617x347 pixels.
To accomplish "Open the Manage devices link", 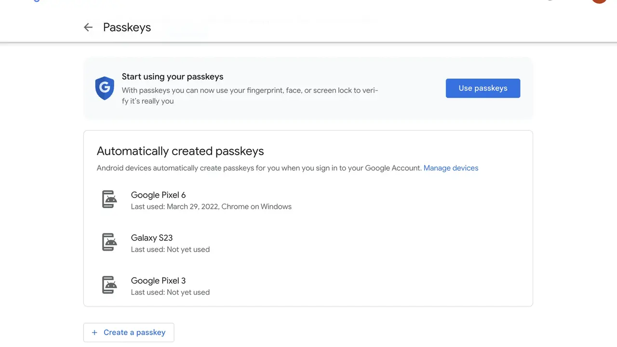I will pyautogui.click(x=451, y=168).
